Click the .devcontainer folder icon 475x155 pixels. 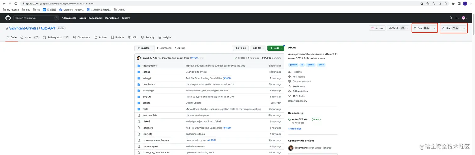[x=139, y=66]
